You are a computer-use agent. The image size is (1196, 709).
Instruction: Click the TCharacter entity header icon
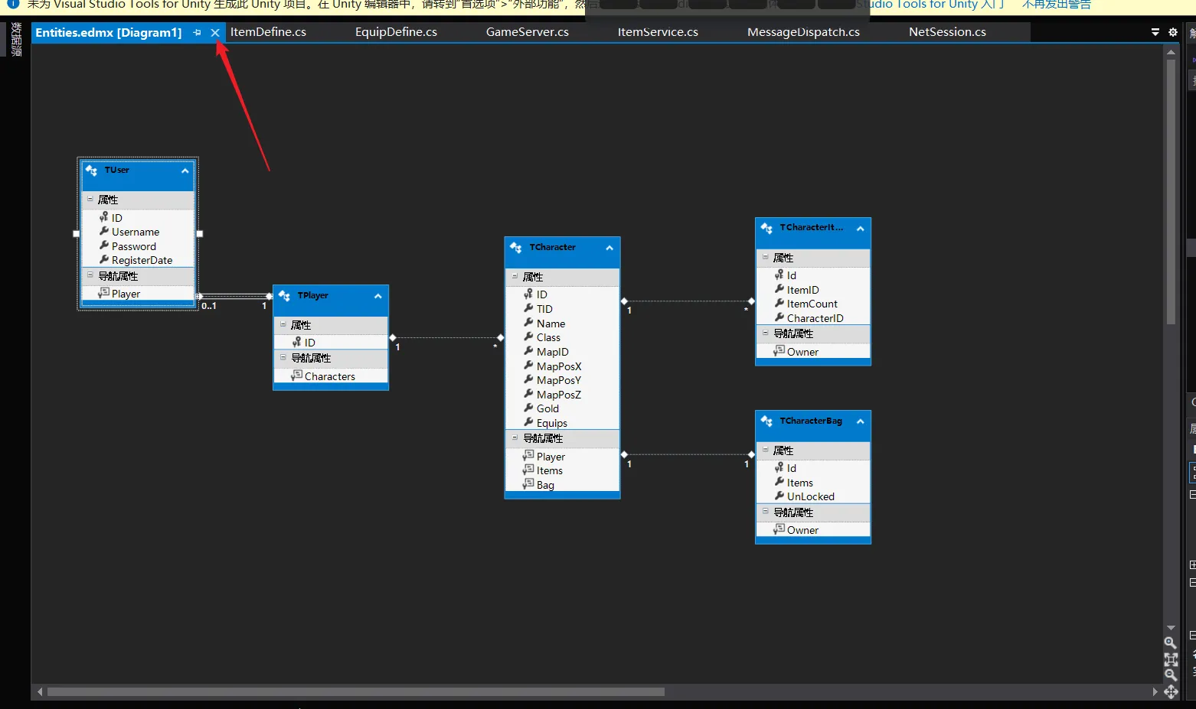[x=516, y=248]
